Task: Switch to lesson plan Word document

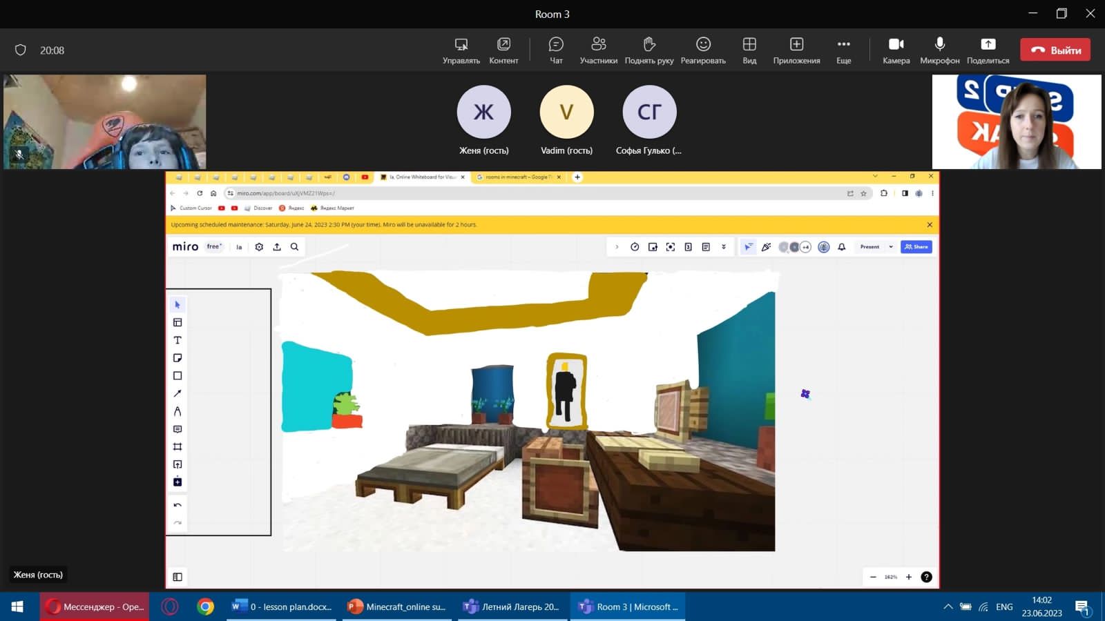Action: pos(282,607)
